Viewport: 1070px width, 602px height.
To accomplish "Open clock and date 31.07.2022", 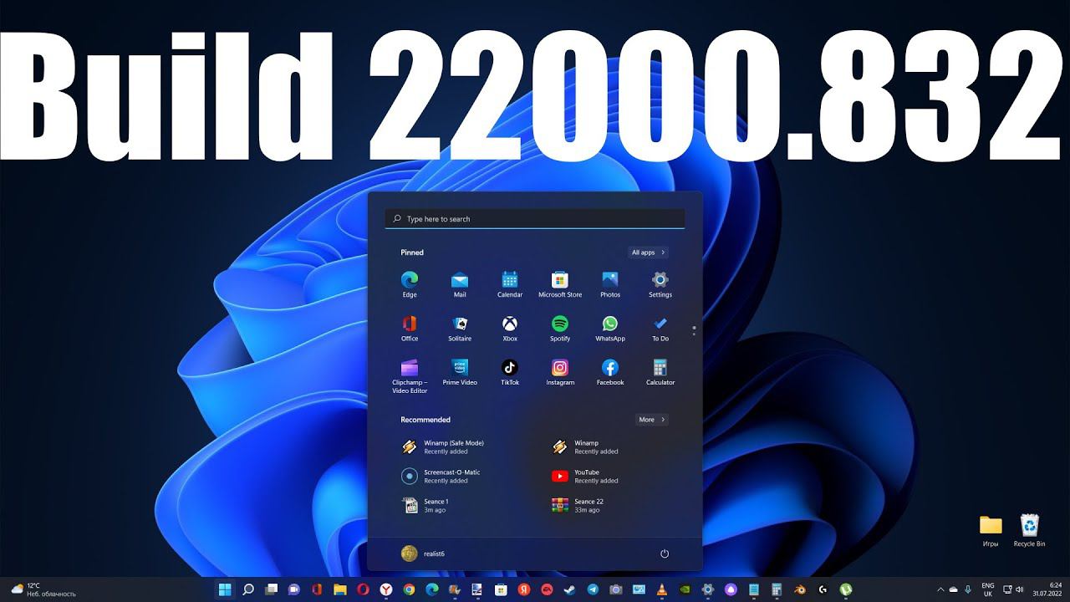I will 1047,589.
